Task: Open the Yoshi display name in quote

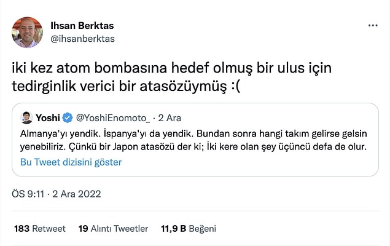Action: [48, 117]
